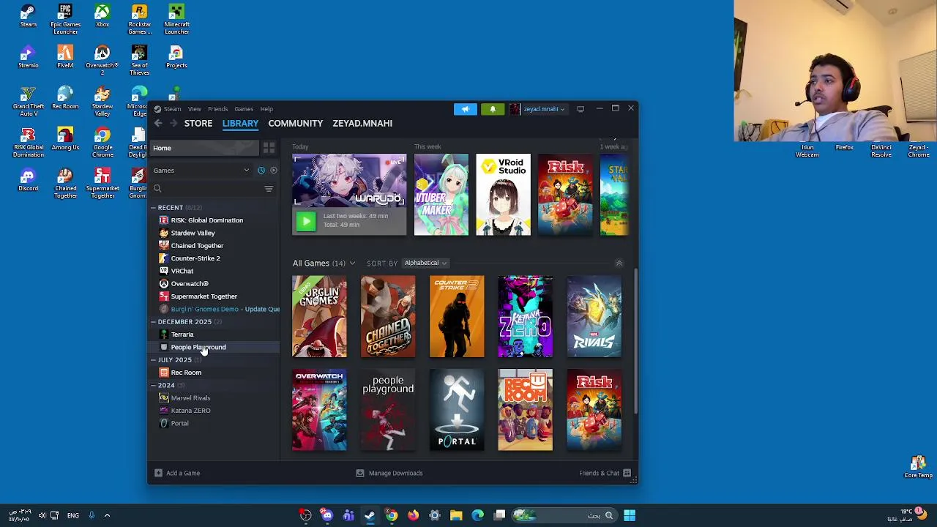Open the Friends menu

tap(217, 109)
